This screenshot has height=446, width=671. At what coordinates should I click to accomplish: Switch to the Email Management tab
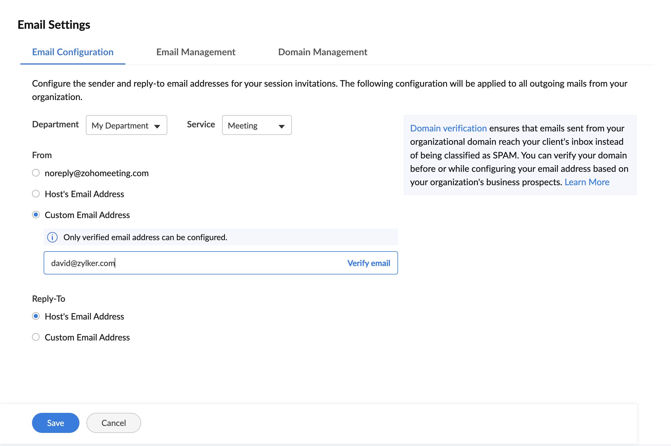(196, 52)
